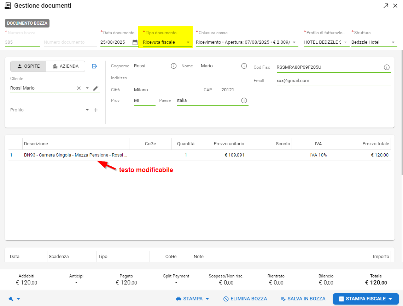
Task: Show info for the Cod Fisc field
Action: point(387,67)
